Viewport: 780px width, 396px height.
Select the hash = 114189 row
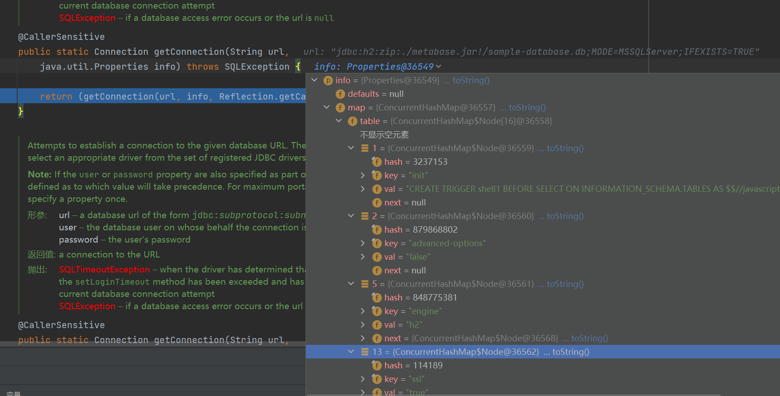(543, 365)
